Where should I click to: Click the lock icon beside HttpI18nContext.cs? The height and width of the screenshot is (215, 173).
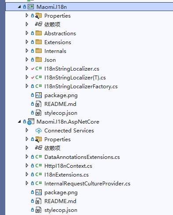(x=32, y=166)
